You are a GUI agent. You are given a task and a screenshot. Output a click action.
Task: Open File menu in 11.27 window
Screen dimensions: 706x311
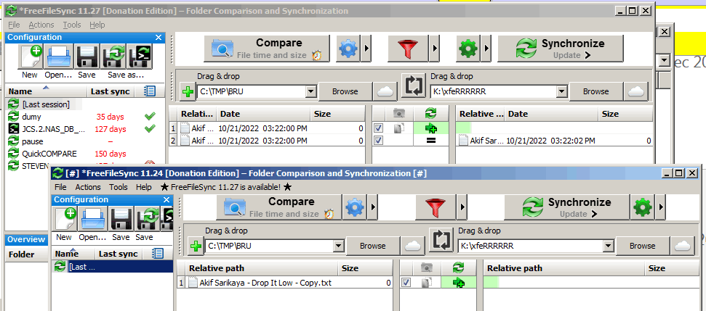click(14, 25)
